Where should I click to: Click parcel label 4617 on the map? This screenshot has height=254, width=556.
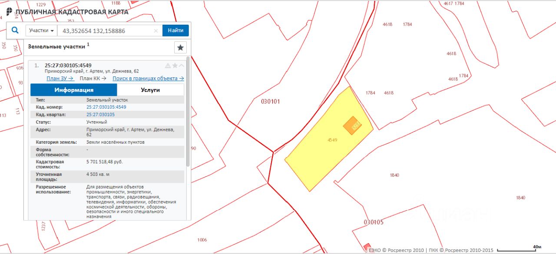click(448, 3)
